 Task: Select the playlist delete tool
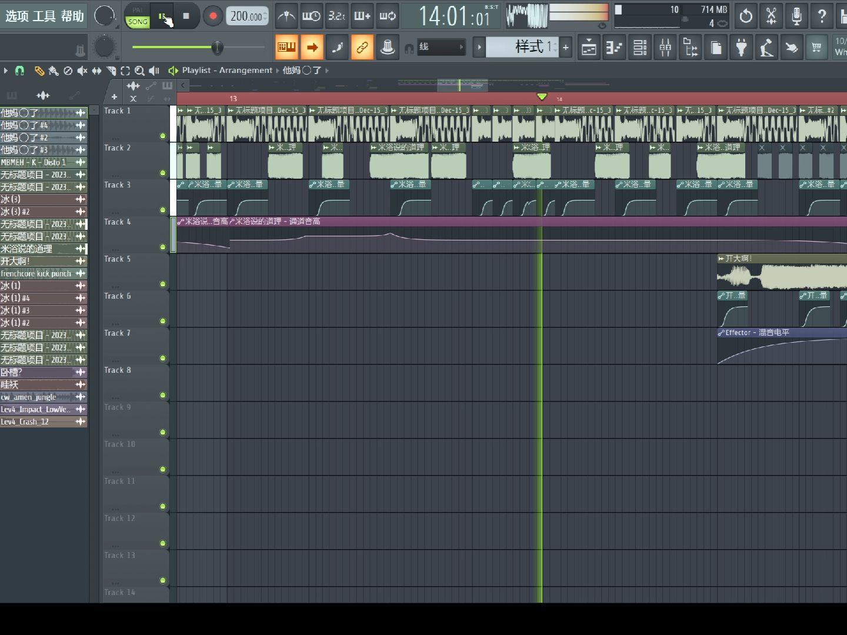tap(68, 71)
